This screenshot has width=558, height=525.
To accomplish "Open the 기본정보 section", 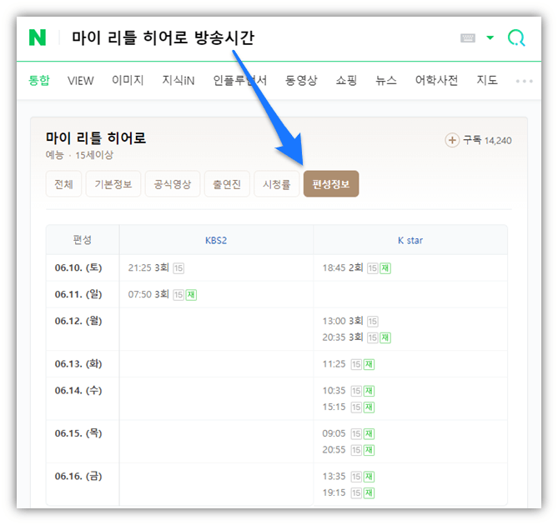I will [113, 184].
